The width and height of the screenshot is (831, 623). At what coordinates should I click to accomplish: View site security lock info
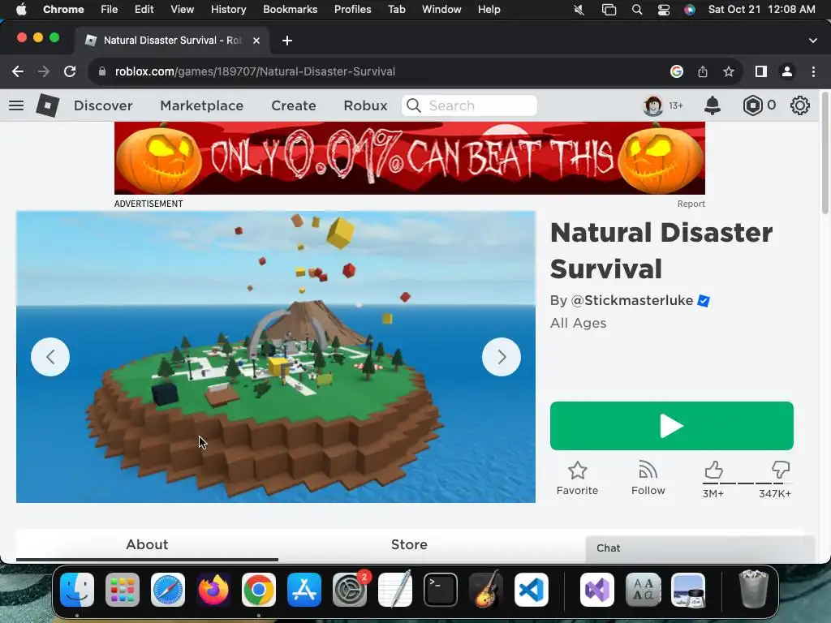pos(102,71)
